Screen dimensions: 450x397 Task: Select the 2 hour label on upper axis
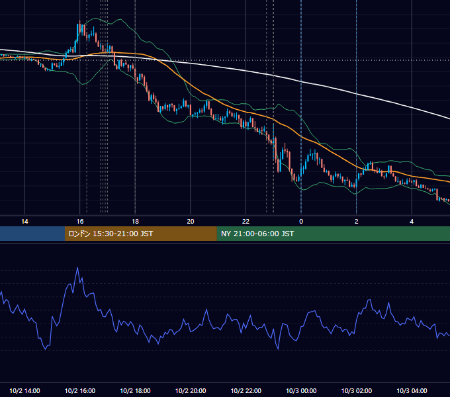(x=357, y=222)
